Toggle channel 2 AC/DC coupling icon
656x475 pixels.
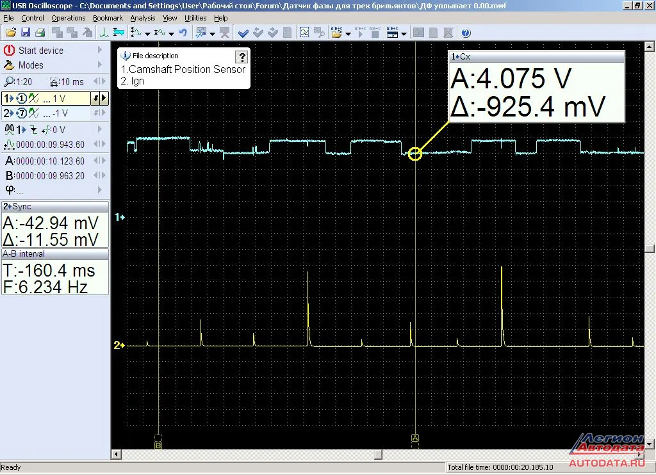click(x=34, y=113)
